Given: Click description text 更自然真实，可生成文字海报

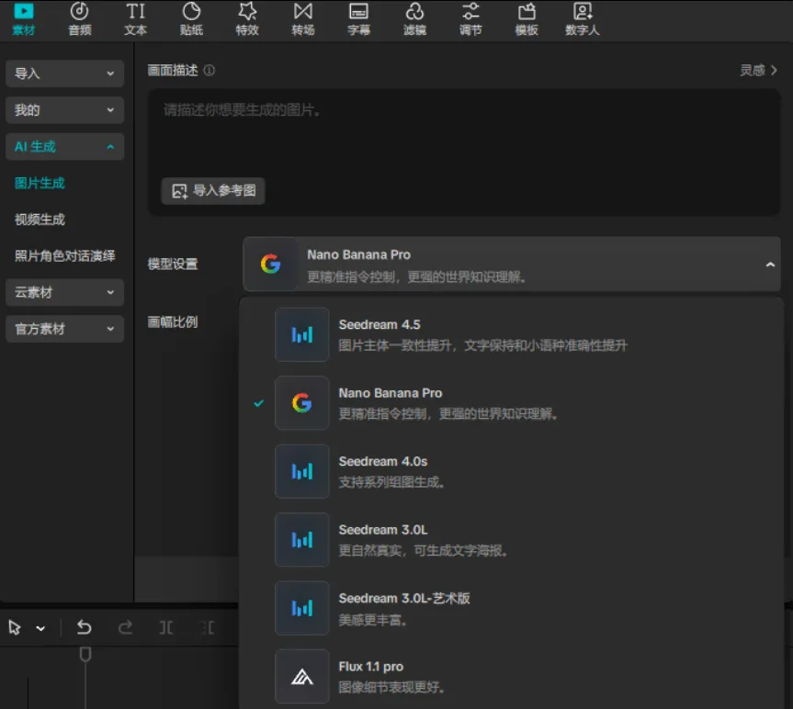Looking at the screenshot, I should [423, 550].
